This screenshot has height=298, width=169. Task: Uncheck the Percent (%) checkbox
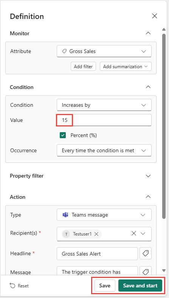coord(63,135)
